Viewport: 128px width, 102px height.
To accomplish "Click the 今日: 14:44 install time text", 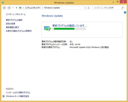I will [x=75, y=44].
